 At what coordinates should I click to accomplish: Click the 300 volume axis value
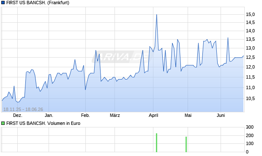click(x=250, y=127)
